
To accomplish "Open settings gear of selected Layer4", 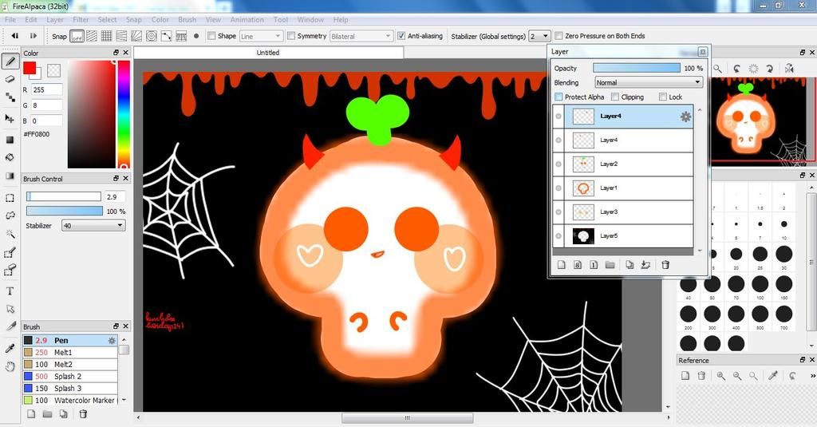I will pos(685,117).
